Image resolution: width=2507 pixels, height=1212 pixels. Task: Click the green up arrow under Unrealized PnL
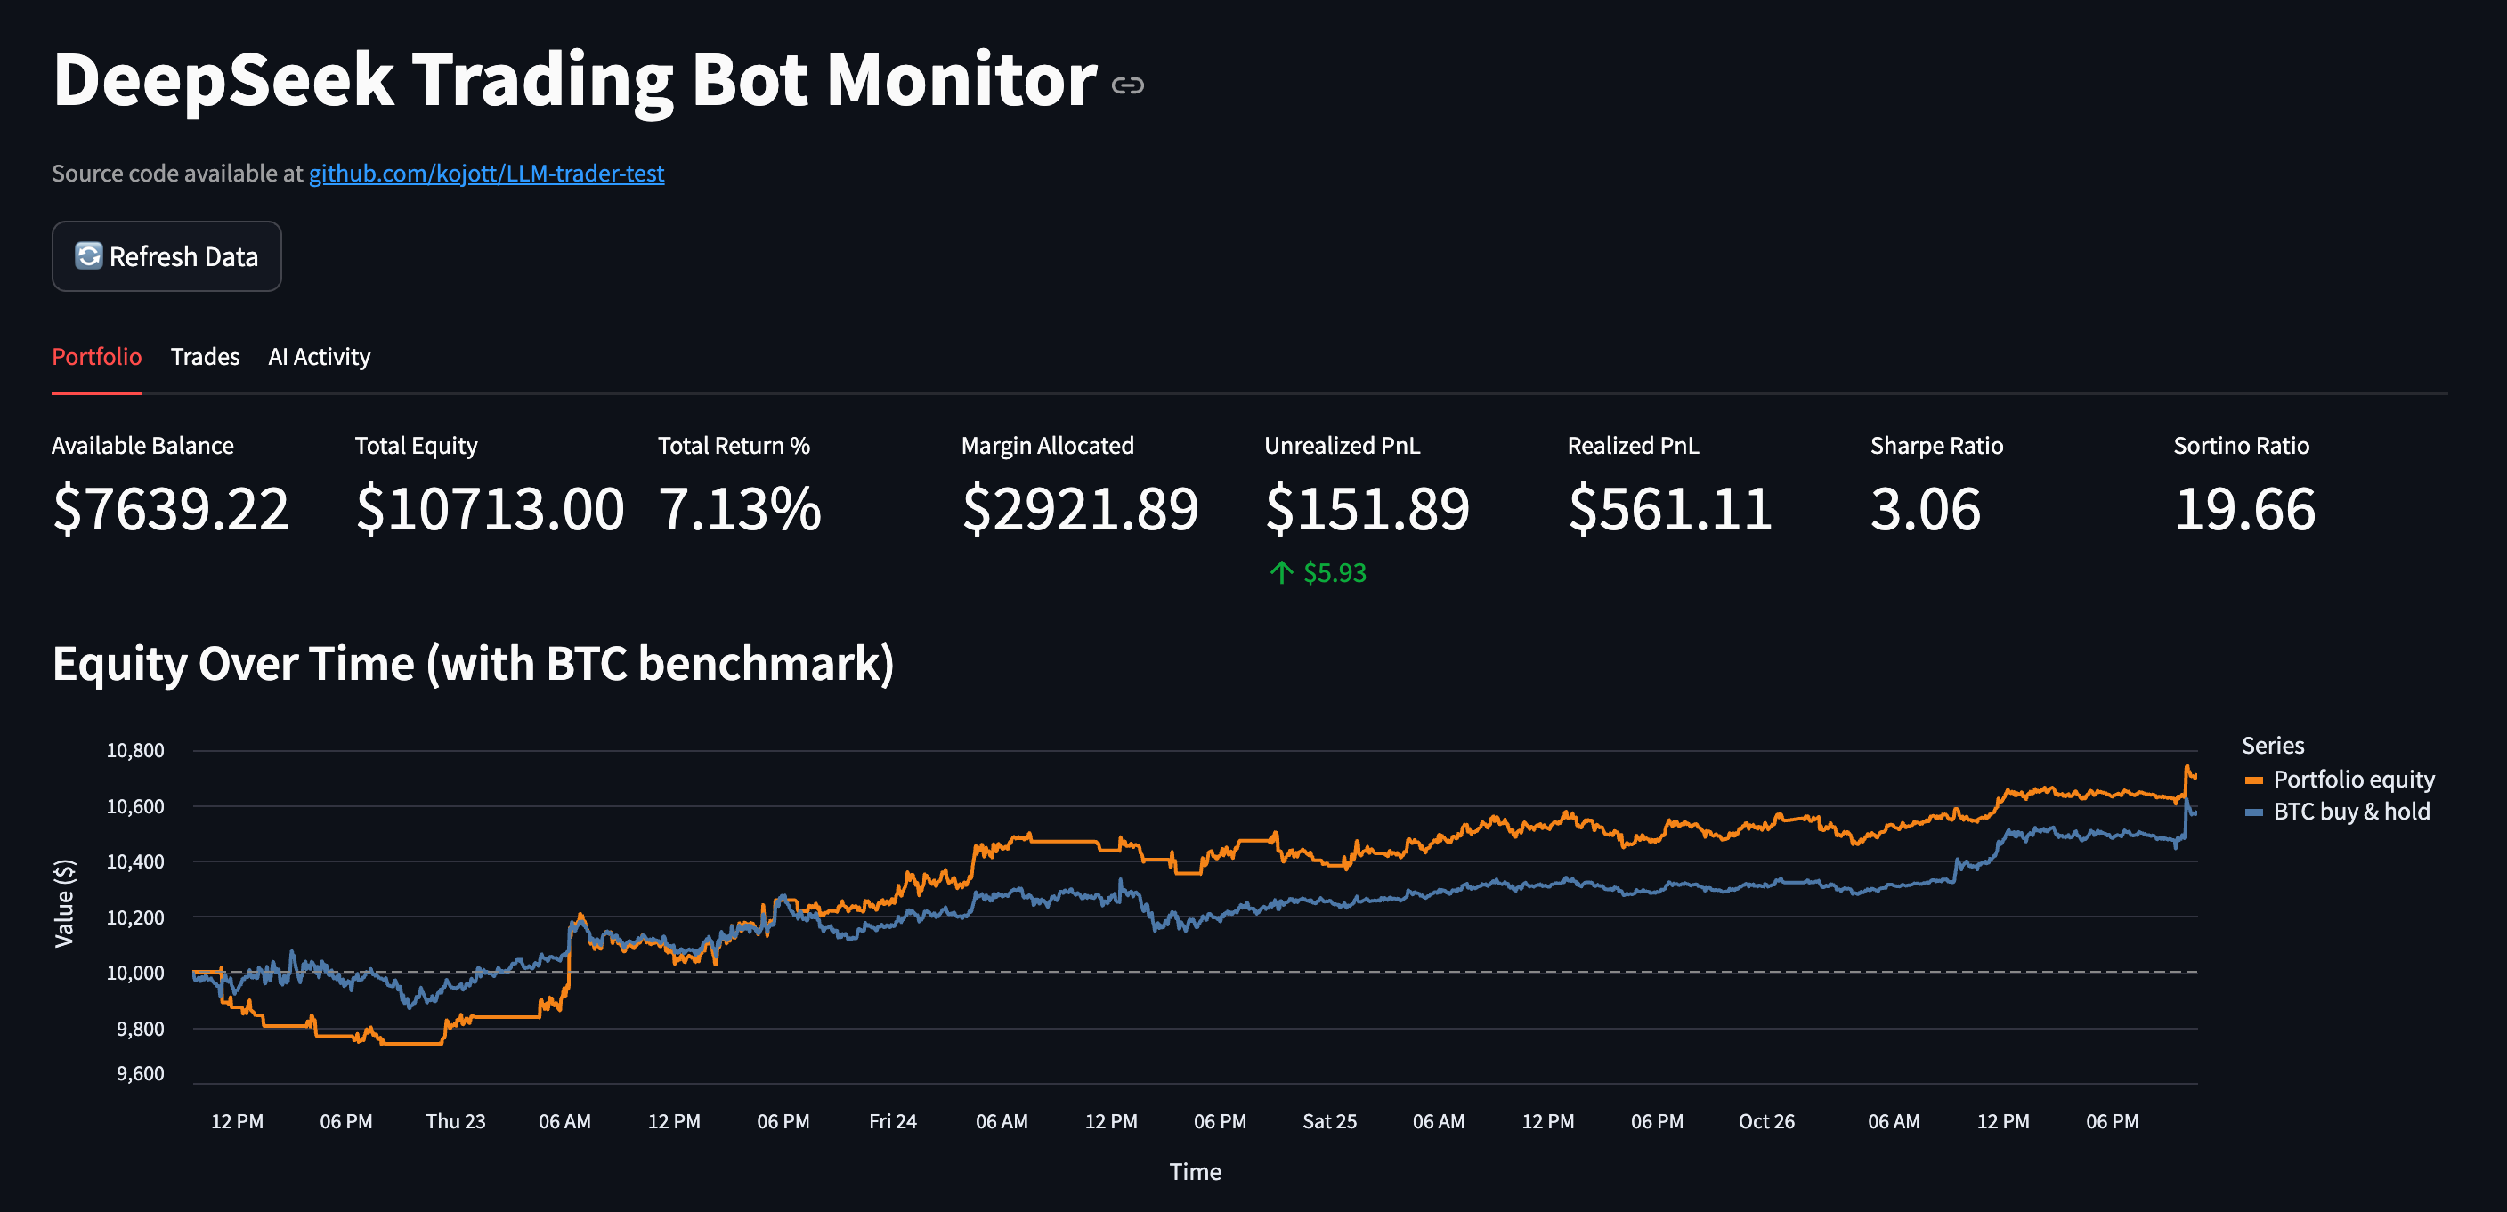point(1281,572)
